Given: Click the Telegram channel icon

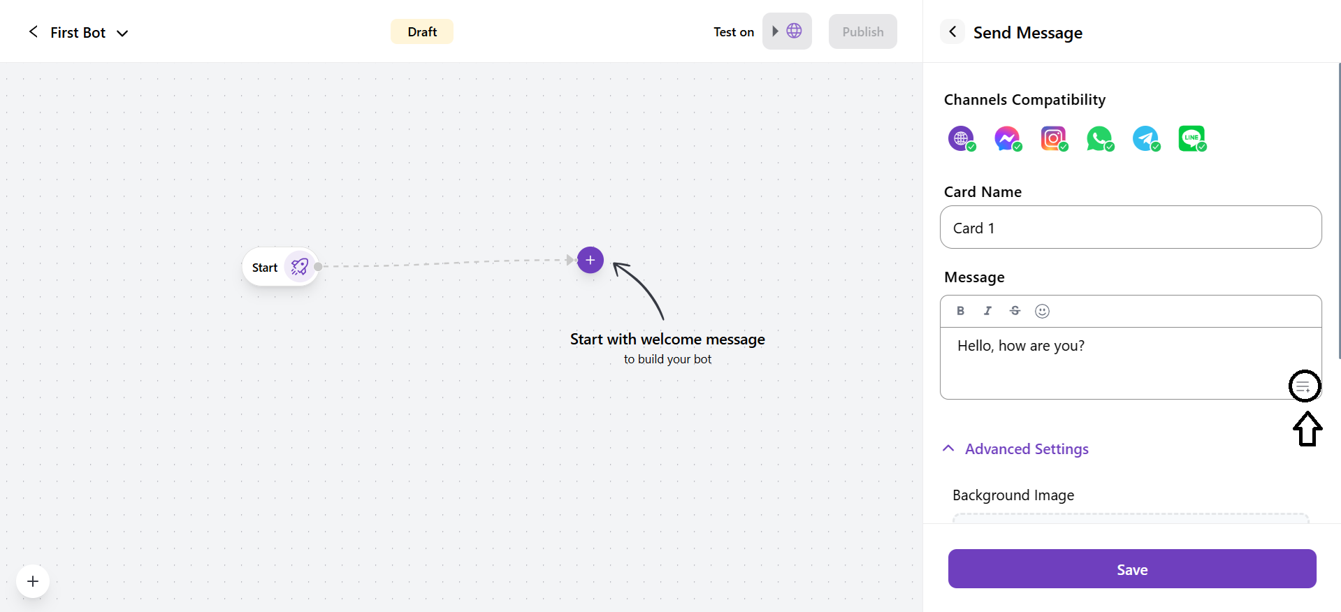Looking at the screenshot, I should 1145,138.
